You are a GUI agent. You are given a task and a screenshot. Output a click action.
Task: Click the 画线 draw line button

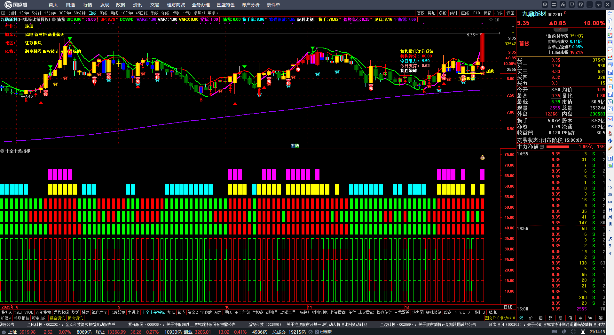pyautogui.click(x=465, y=13)
